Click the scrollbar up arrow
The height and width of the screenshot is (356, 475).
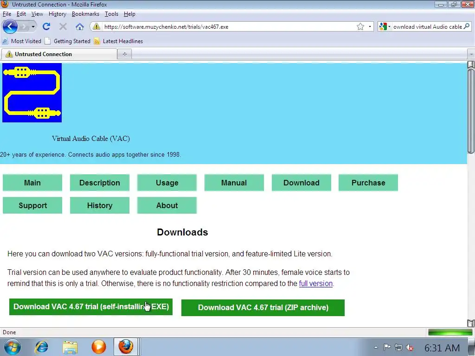tap(471, 64)
